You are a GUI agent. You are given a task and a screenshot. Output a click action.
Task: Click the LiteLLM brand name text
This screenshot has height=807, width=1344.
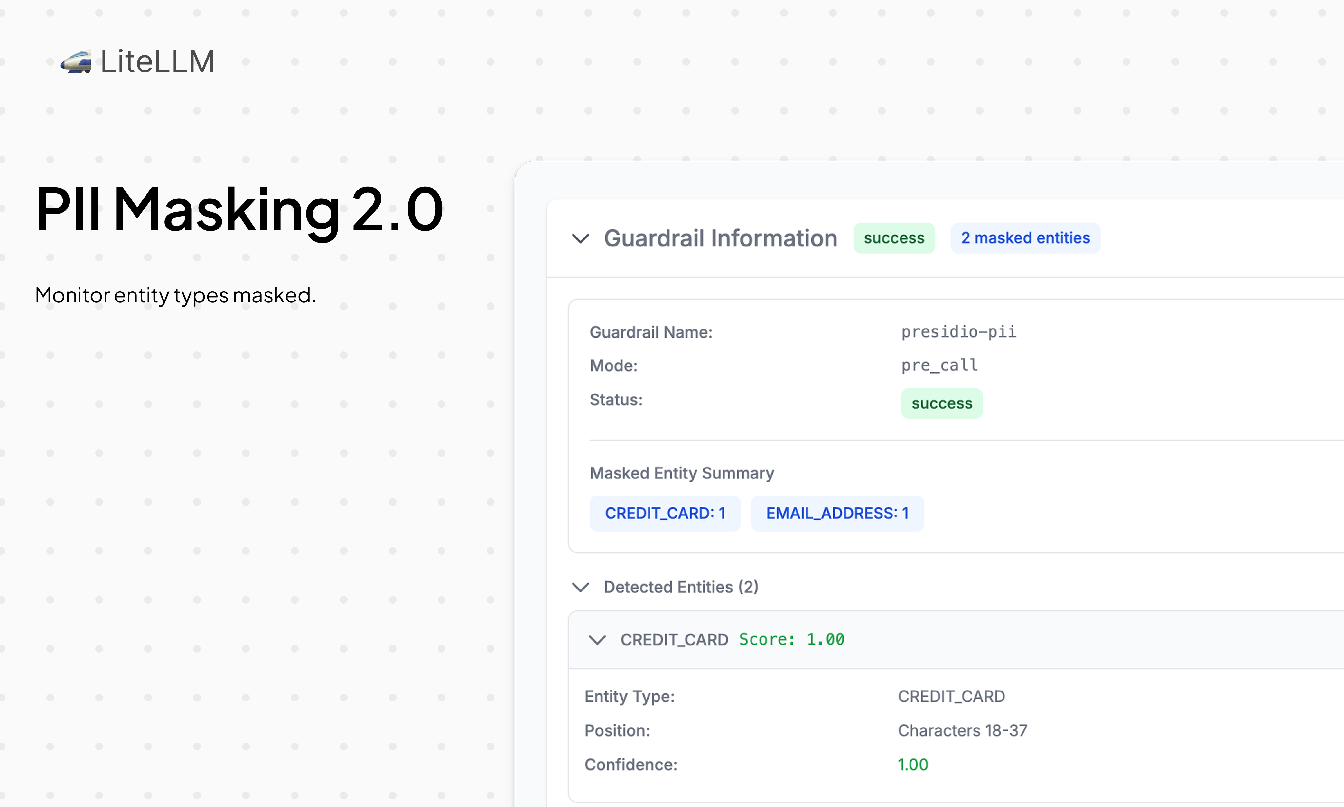(158, 61)
